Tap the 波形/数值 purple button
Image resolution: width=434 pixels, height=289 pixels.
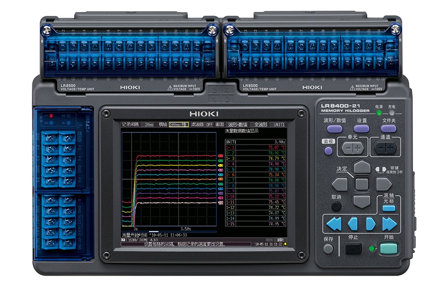tap(334, 129)
